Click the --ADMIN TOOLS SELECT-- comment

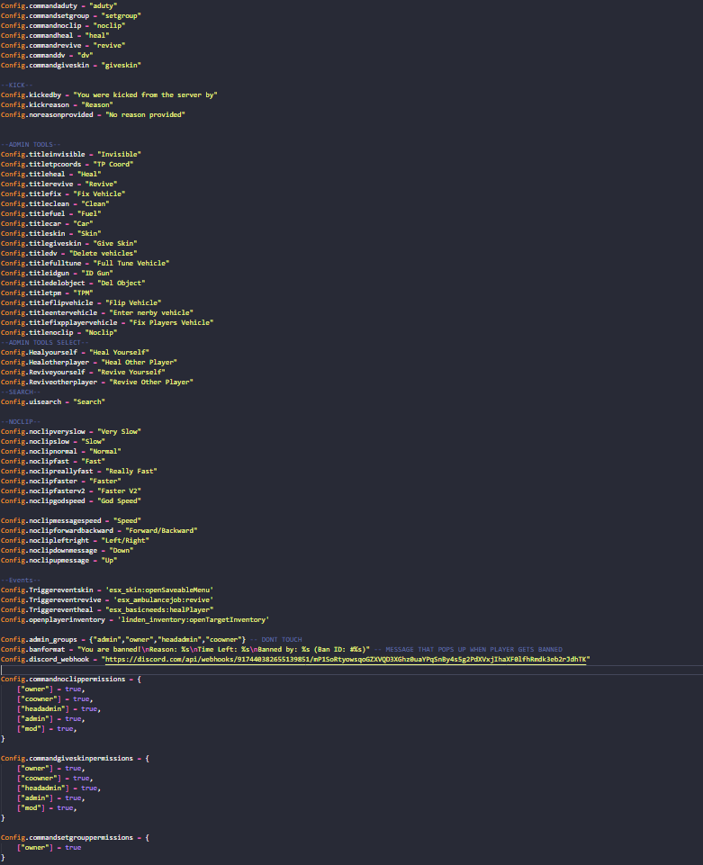[45, 343]
